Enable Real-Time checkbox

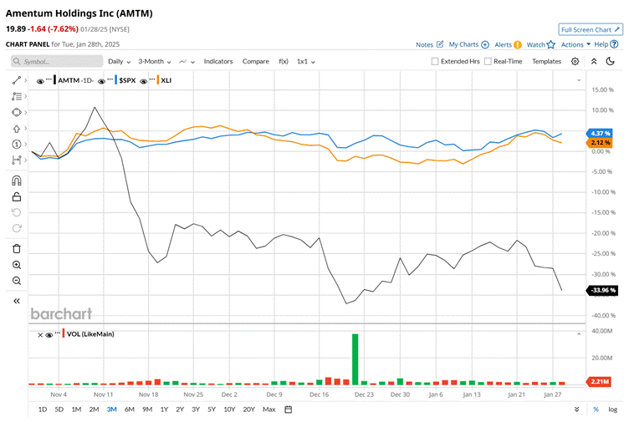pyautogui.click(x=488, y=61)
